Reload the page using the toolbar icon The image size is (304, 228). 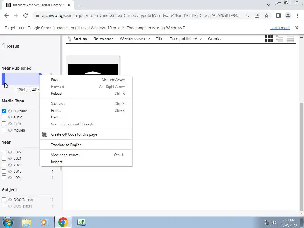point(26,15)
